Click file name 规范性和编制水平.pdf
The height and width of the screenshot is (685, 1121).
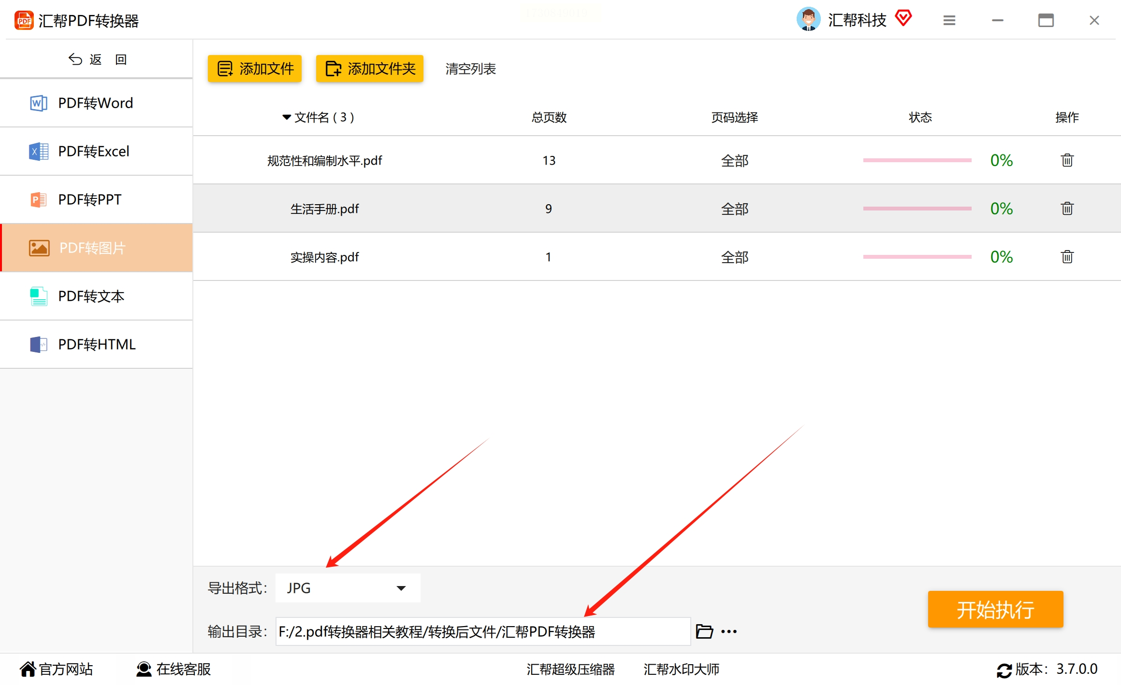(324, 160)
